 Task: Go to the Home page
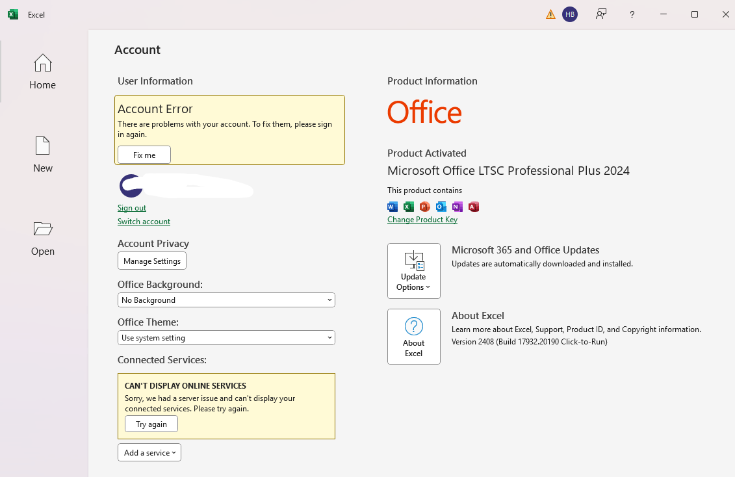point(43,71)
